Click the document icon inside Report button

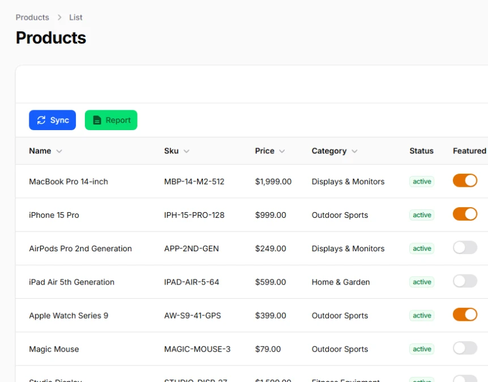point(97,120)
